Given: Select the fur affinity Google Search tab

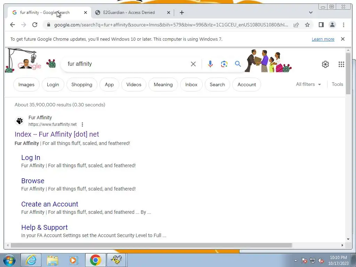Looking at the screenshot, I should pos(49,13).
